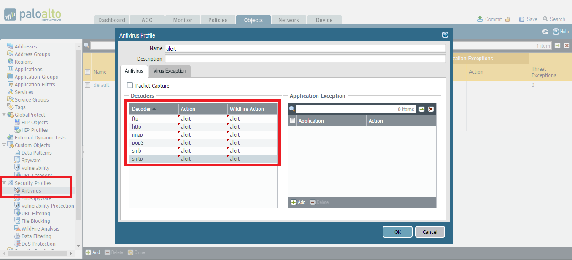Click the Spyware icon under Custom Objects

click(x=17, y=160)
